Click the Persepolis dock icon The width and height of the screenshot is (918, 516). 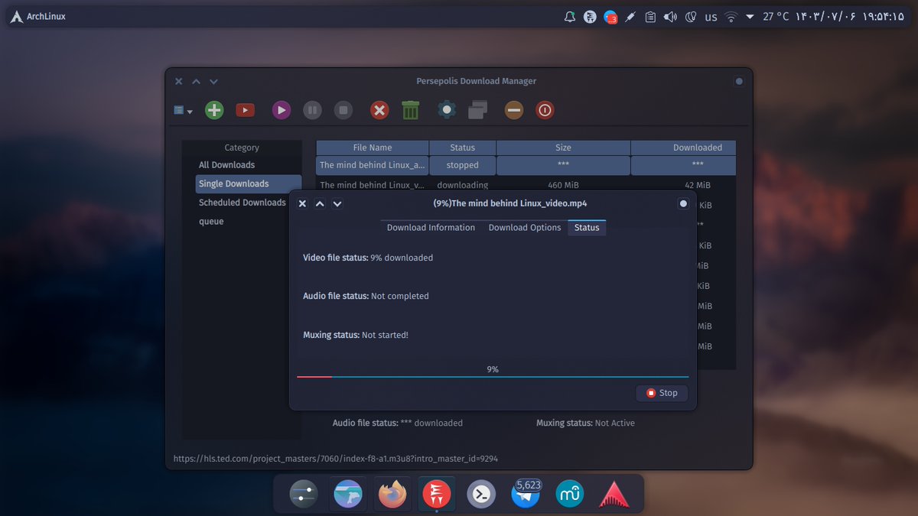pos(437,495)
